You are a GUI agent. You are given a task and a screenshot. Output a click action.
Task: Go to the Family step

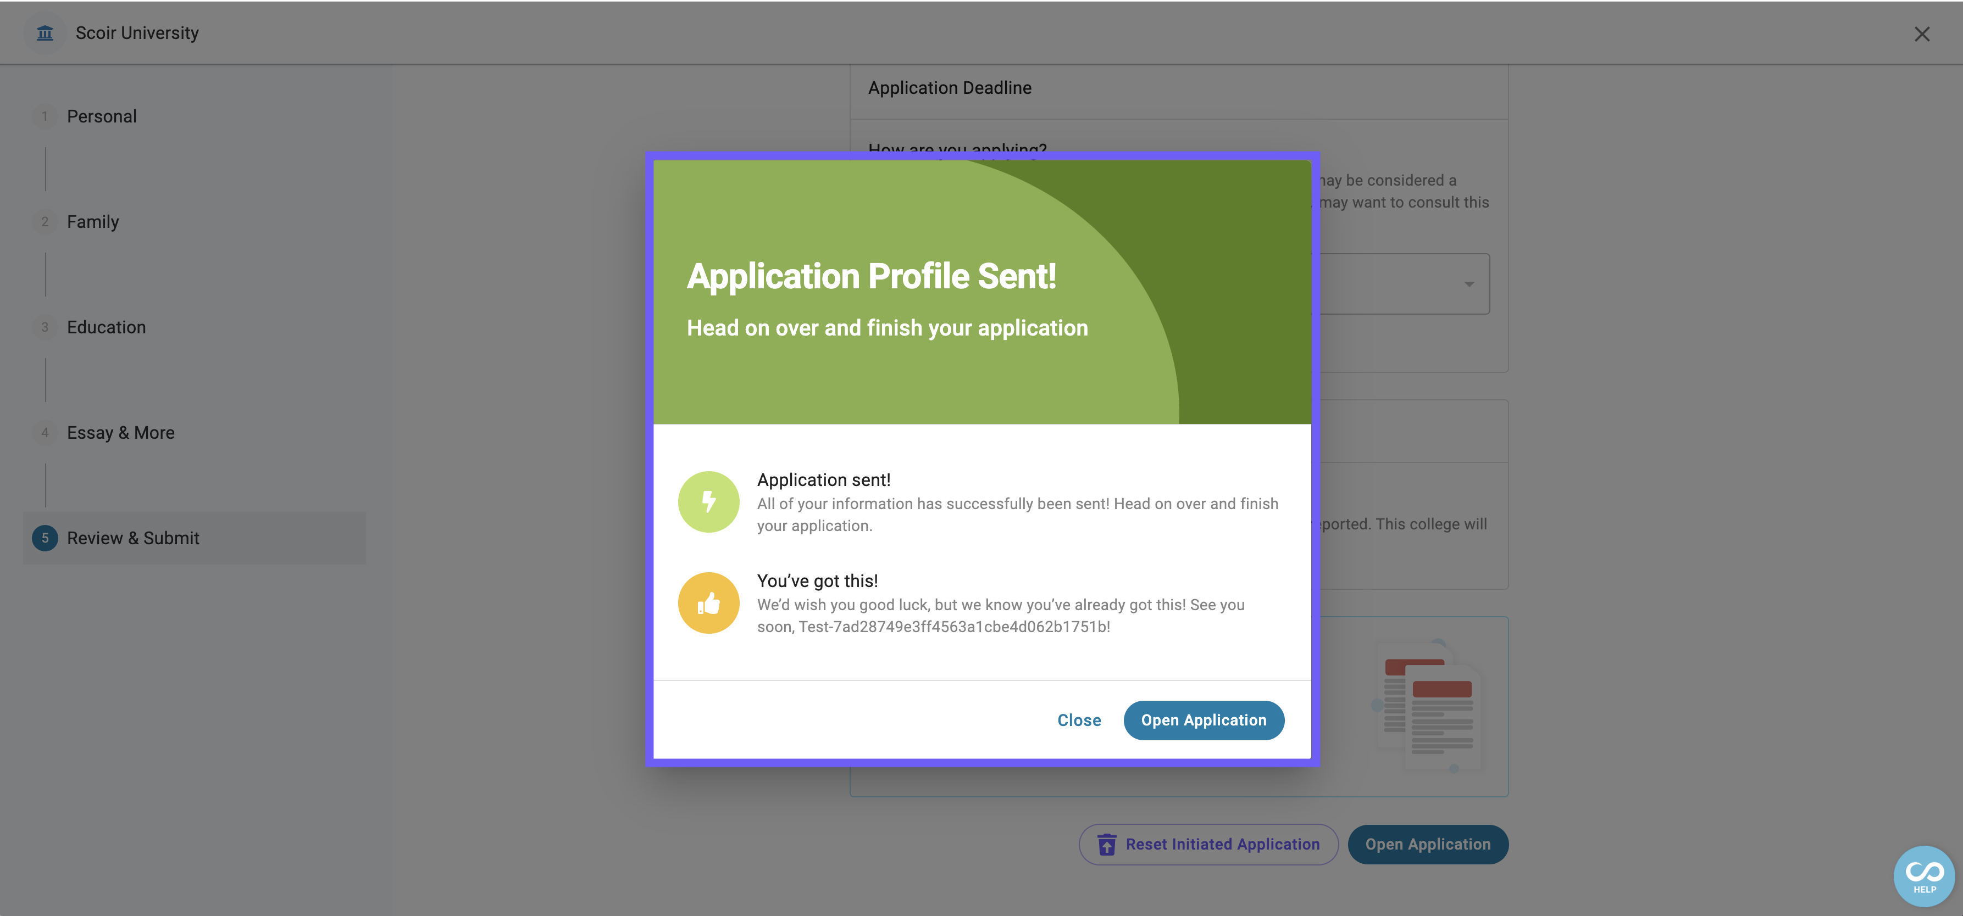93,221
